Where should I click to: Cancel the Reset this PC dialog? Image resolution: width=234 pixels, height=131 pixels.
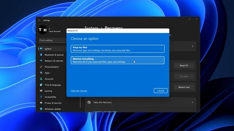click(161, 91)
